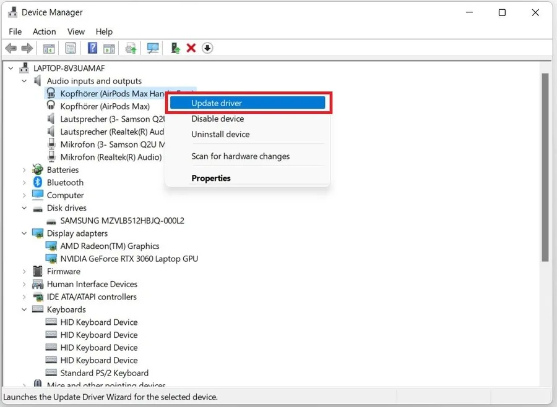Click the Keyboards category label

[66, 309]
